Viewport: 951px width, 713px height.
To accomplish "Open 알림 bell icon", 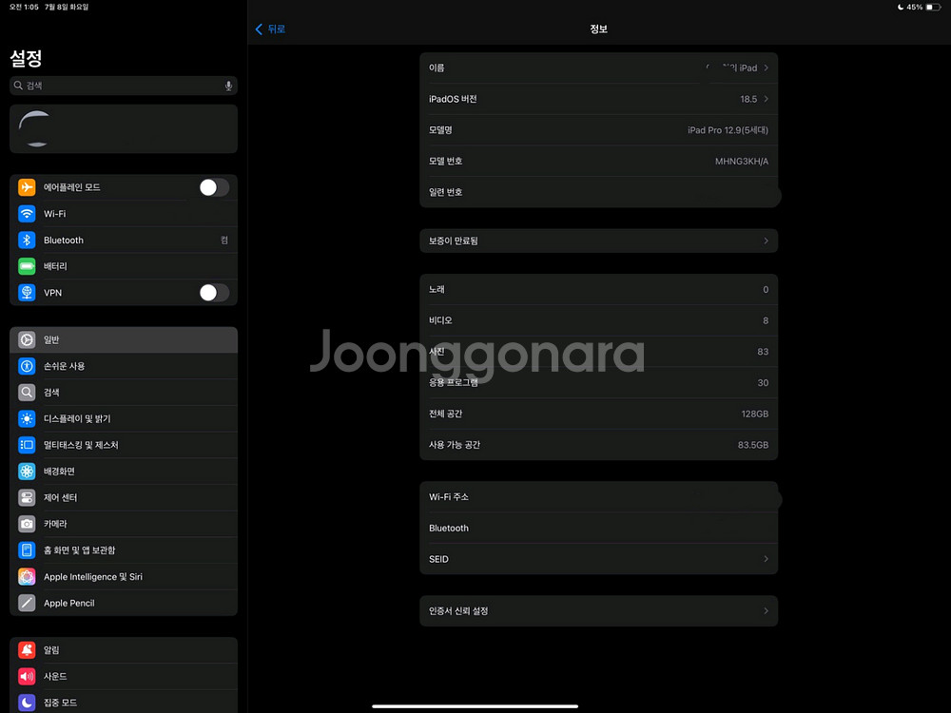I will pyautogui.click(x=27, y=650).
